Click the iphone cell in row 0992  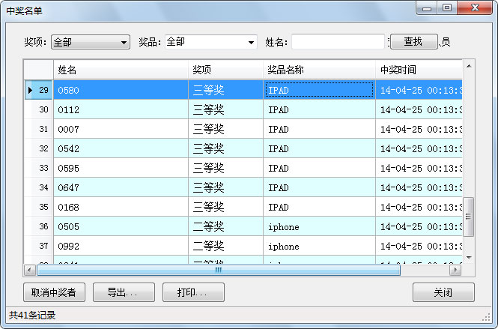click(x=319, y=246)
